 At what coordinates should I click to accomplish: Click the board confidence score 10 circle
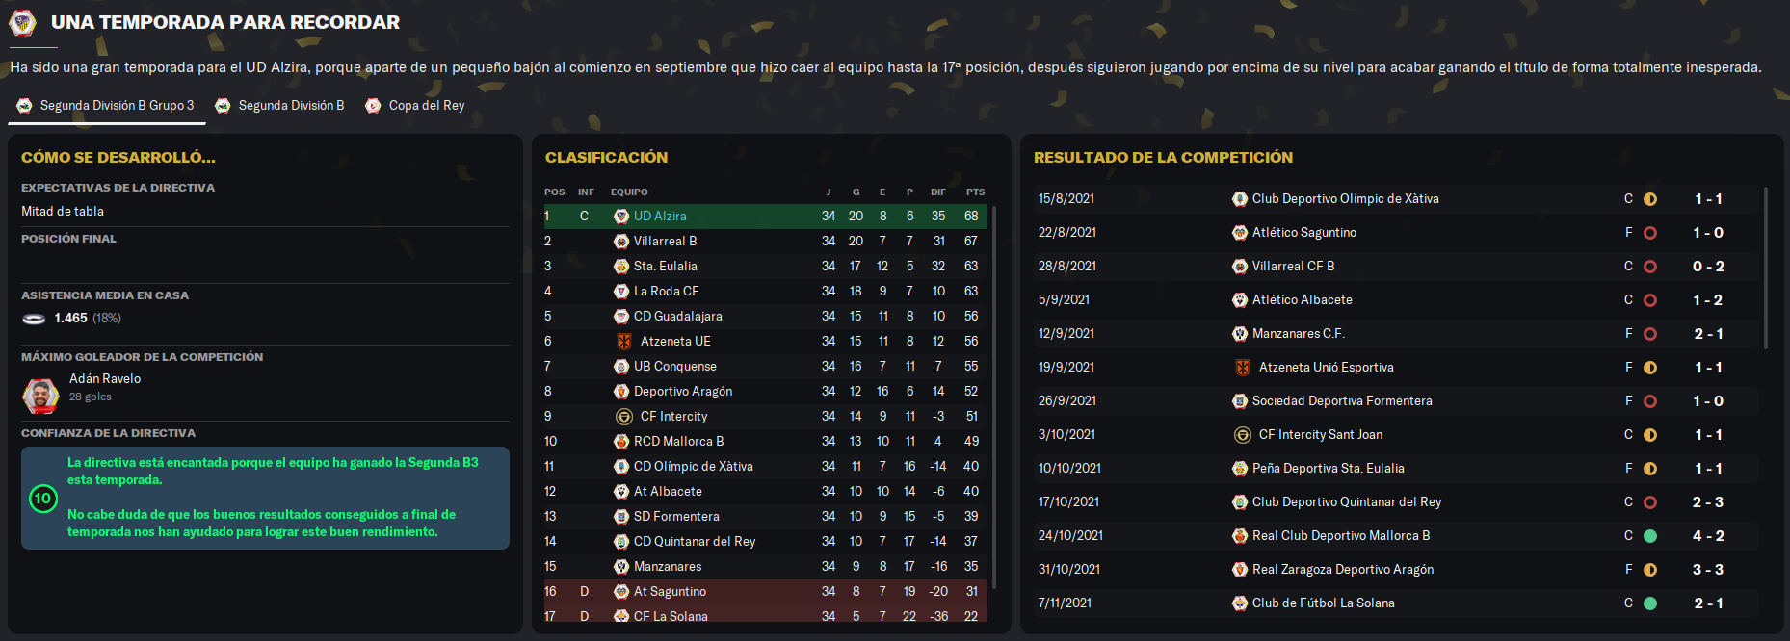43,498
